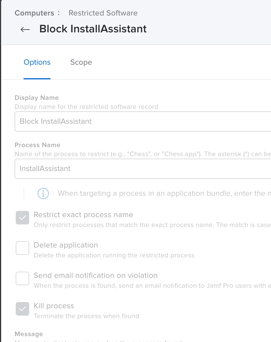Click the Computers breadcrumb
Screen dimensions: 271x342
34,13
